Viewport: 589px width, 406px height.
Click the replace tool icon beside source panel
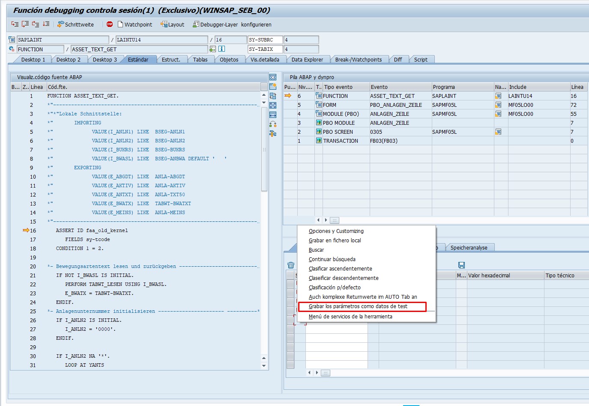pyautogui.click(x=273, y=96)
